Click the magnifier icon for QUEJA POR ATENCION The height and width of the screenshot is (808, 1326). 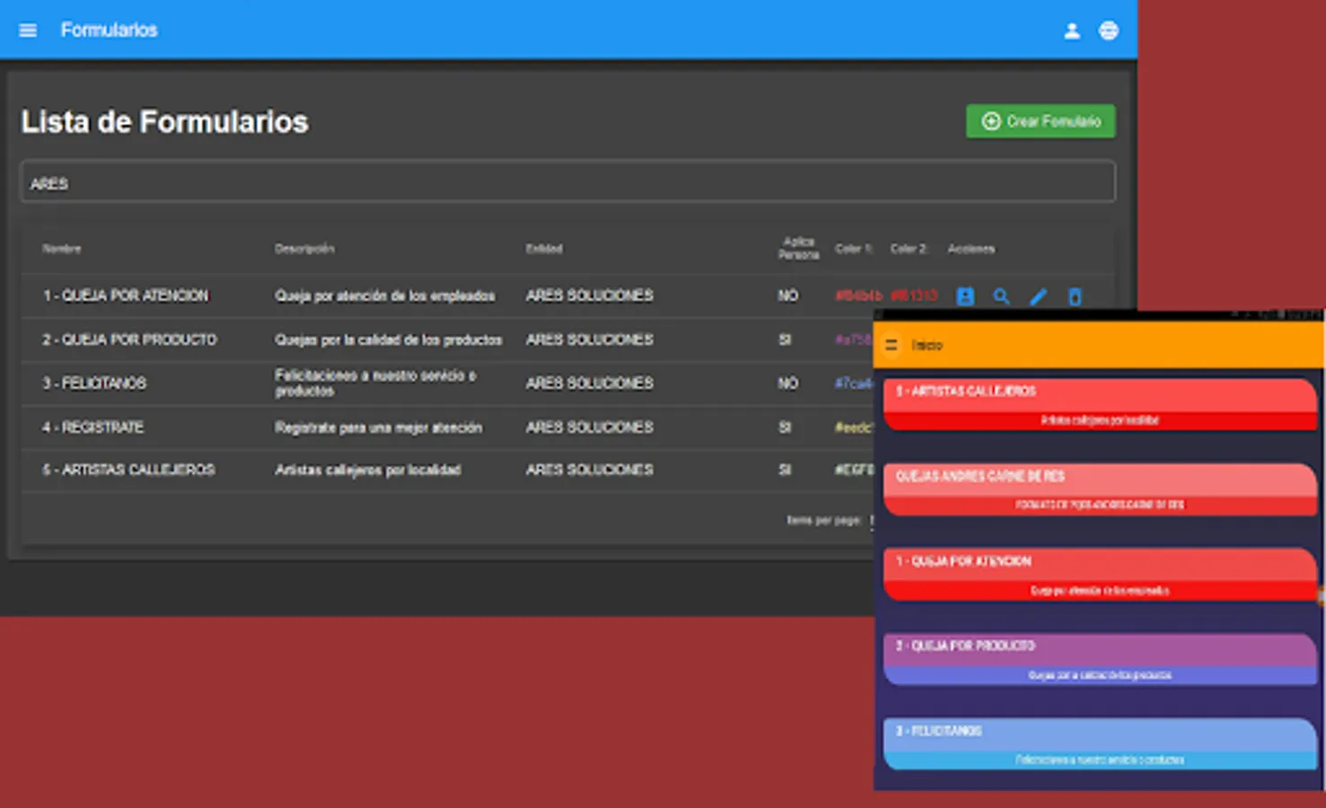tap(1001, 296)
